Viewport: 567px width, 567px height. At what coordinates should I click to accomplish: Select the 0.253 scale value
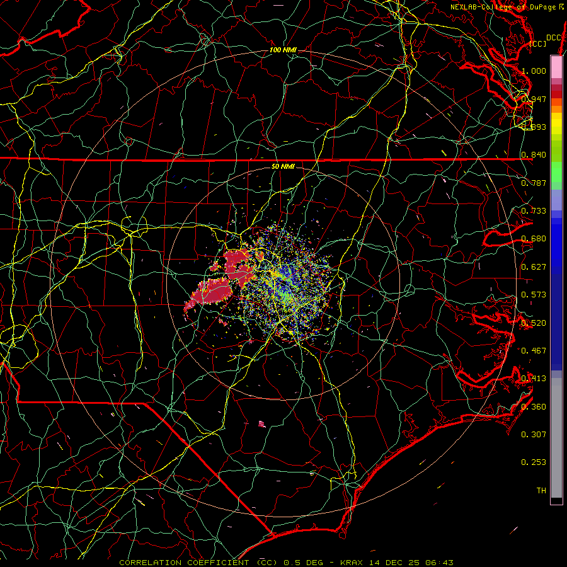(x=534, y=462)
